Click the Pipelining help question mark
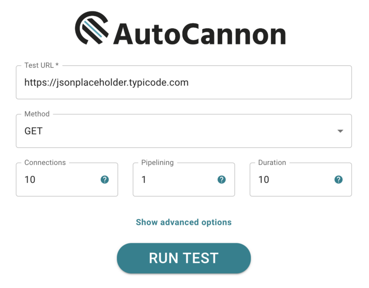This screenshot has width=369, height=288. click(221, 180)
